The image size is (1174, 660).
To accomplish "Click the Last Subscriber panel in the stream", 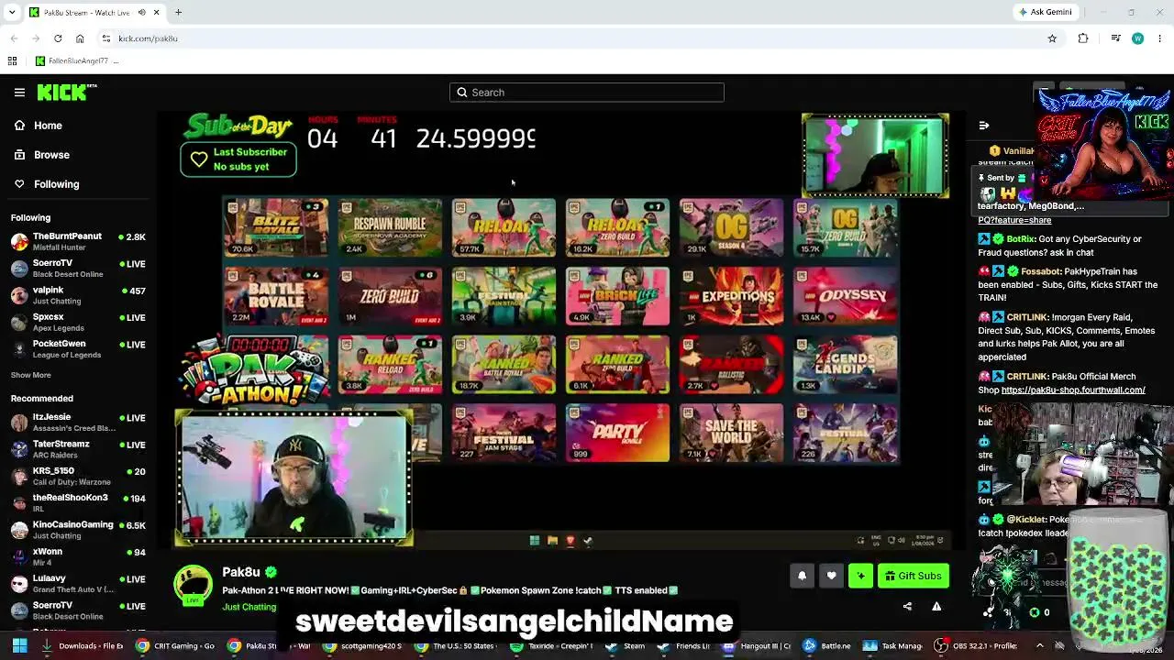I will [x=238, y=159].
